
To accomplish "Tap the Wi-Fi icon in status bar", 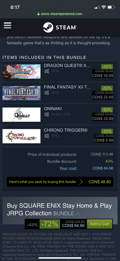I will pyautogui.click(x=103, y=7).
